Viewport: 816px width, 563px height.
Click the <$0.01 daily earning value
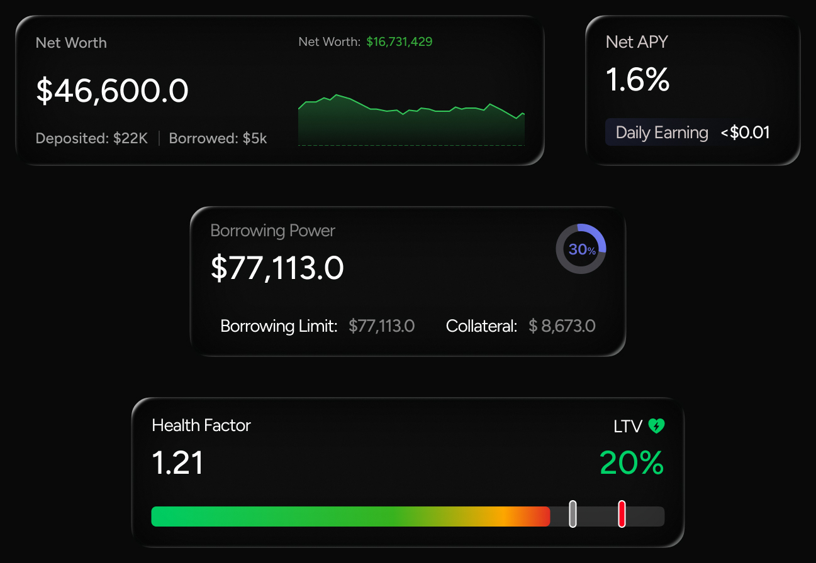tap(746, 133)
